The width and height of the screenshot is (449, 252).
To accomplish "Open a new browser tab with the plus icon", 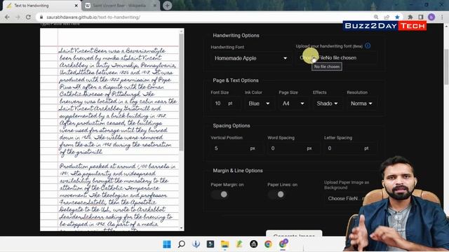I will (x=167, y=6).
